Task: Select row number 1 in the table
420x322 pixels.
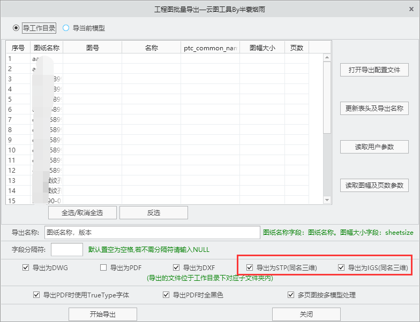Action: pyautogui.click(x=157, y=59)
